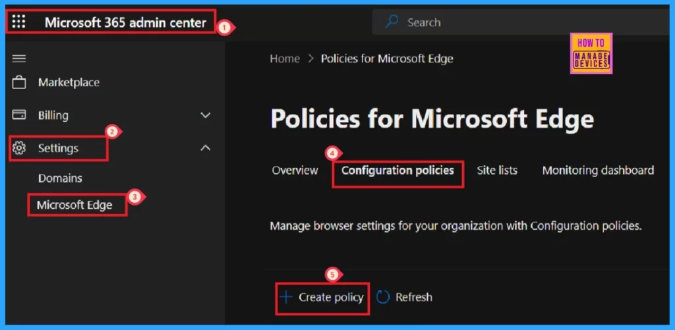The width and height of the screenshot is (675, 330).
Task: Switch to the Site lists tab
Action: (497, 171)
